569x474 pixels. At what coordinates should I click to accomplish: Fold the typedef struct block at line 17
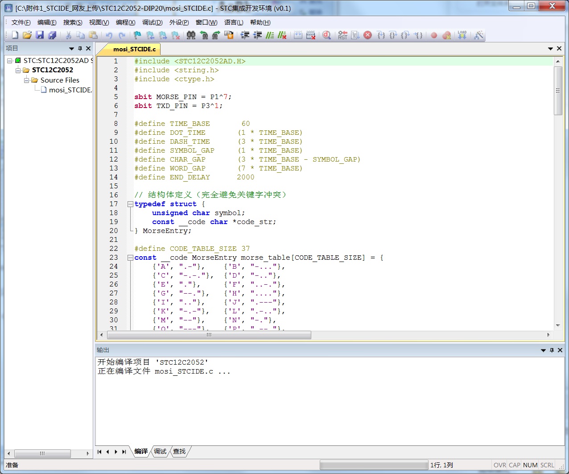[130, 204]
